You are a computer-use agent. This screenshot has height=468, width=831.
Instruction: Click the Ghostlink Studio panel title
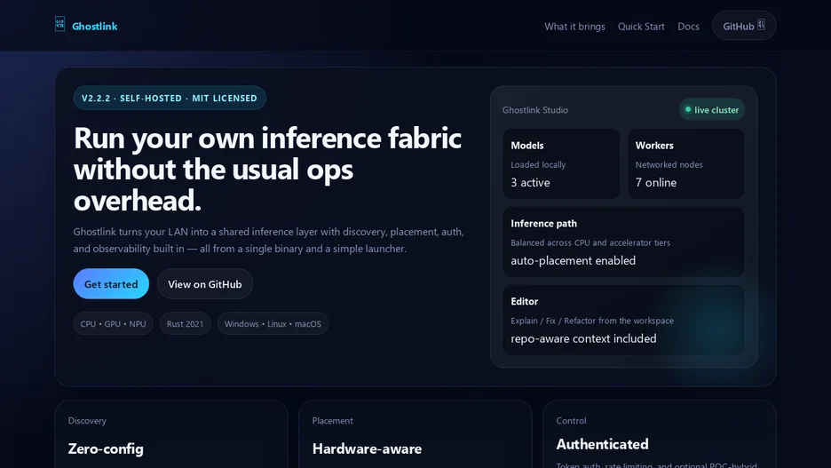point(534,110)
